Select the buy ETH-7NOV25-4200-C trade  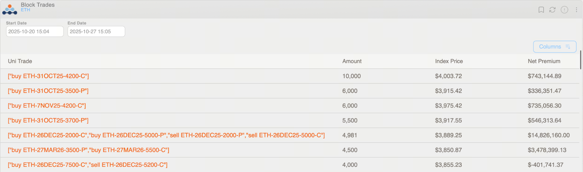(47, 106)
